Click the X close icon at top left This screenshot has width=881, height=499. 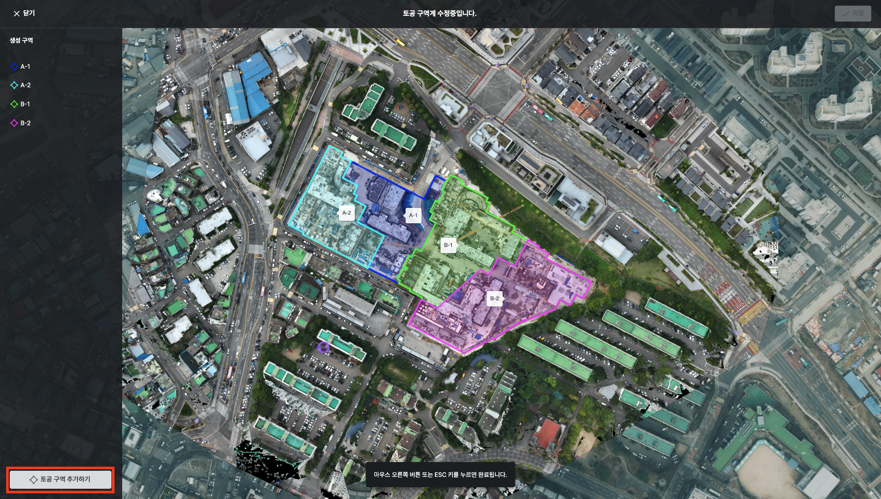tap(16, 14)
